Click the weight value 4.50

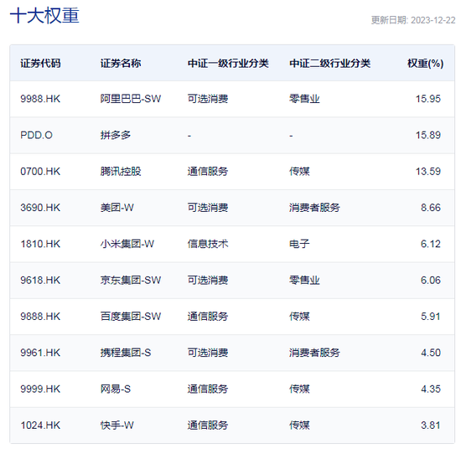point(431,353)
